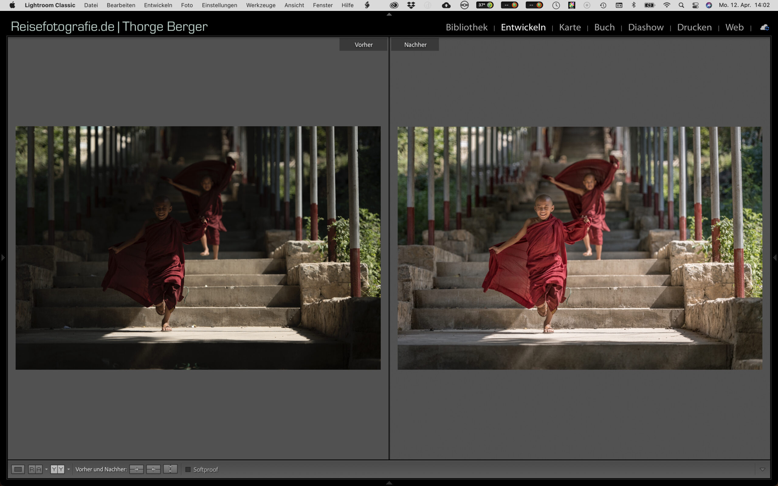Copy Before settings to After arrow
Image resolution: width=778 pixels, height=486 pixels.
136,469
